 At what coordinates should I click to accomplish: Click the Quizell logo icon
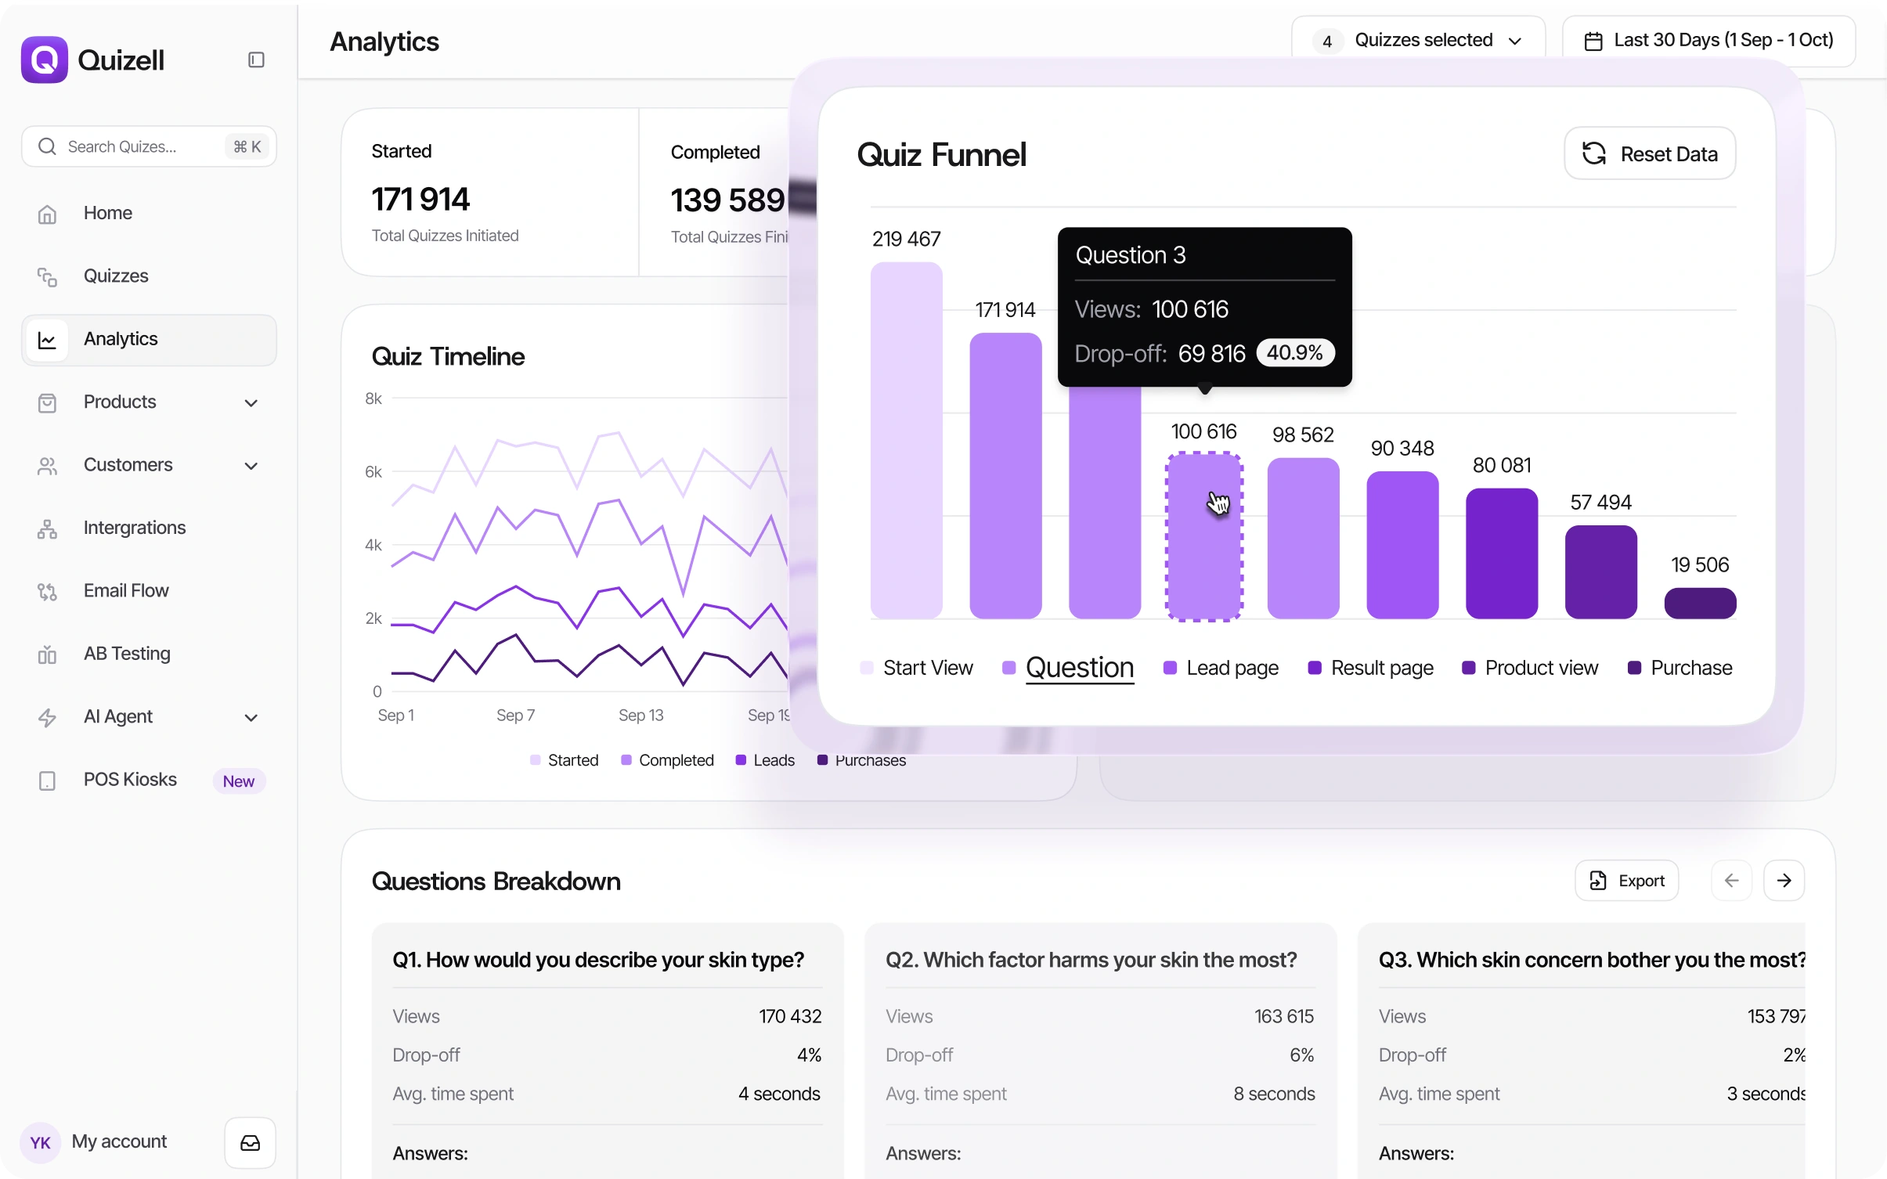44,59
